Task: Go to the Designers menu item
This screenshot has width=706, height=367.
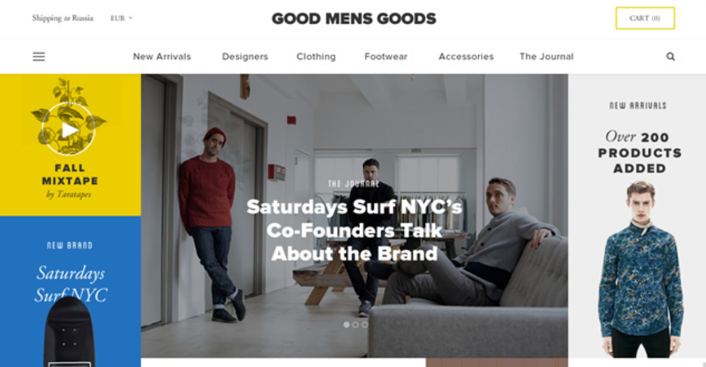Action: click(x=245, y=57)
